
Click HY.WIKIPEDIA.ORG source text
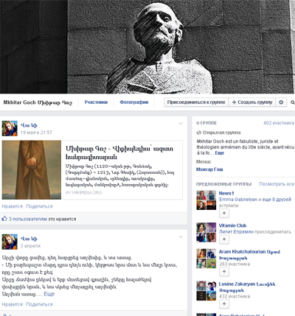coord(83,192)
